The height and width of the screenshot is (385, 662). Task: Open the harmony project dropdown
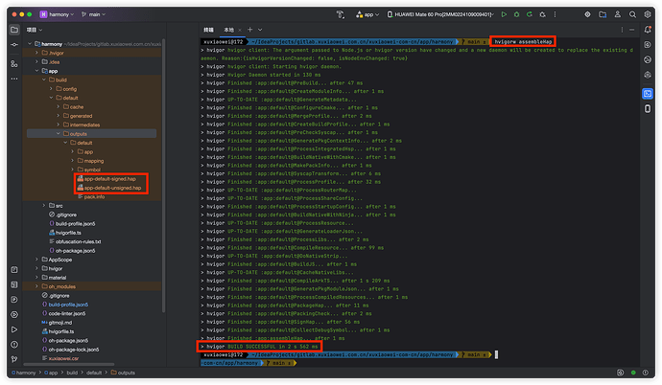57,14
